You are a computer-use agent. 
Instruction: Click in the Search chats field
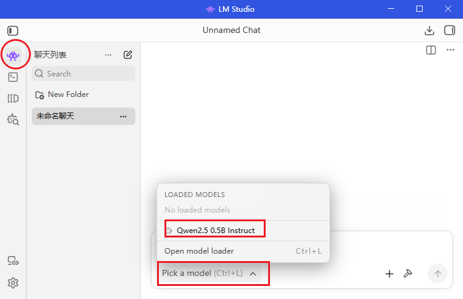[83, 73]
